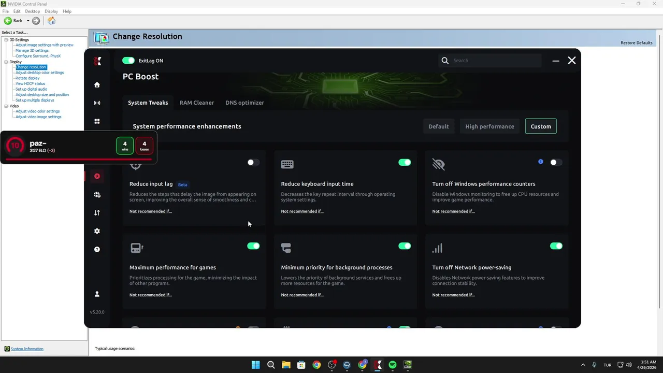The width and height of the screenshot is (663, 373).
Task: Click the search magnifier icon in ExitLag
Action: (445, 61)
